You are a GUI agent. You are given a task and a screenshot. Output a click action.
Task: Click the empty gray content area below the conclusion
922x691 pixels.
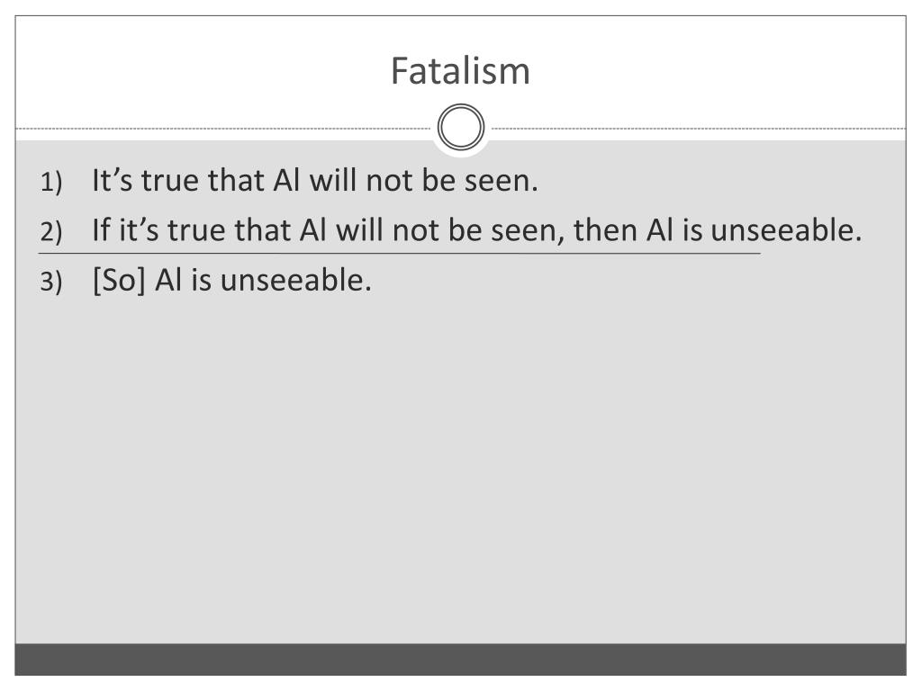[460, 470]
